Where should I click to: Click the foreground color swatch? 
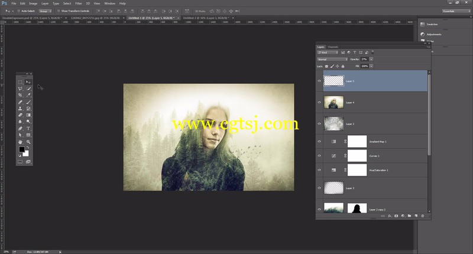pos(22,149)
